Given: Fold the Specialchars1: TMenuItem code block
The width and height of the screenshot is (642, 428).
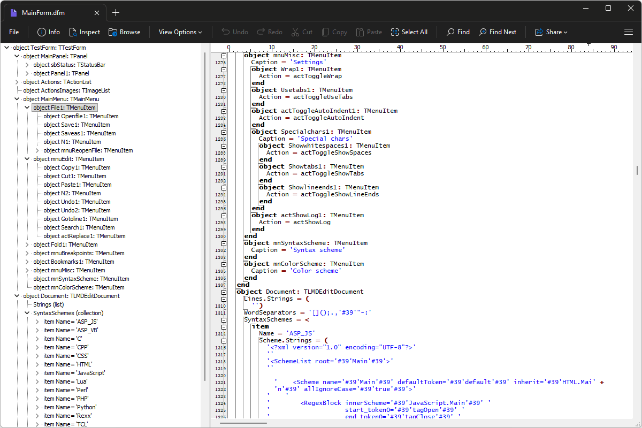Looking at the screenshot, I should click(x=224, y=132).
